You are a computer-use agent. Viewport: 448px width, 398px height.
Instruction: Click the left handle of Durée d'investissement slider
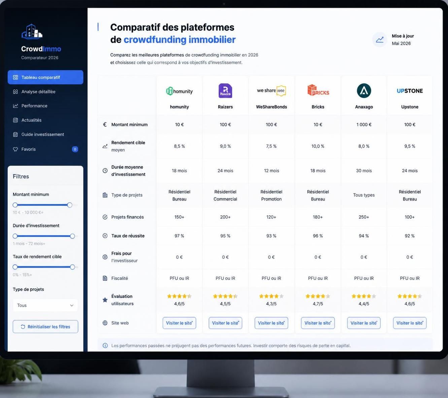(x=15, y=236)
